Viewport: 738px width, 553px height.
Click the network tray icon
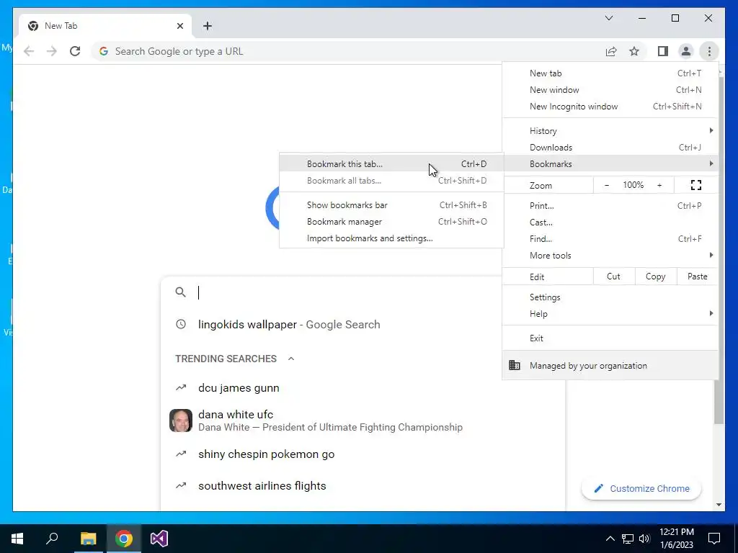coord(628,539)
